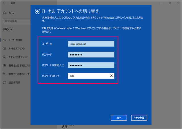The width and height of the screenshot is (182, 129).
Task: Click the ユーザー名 field containing local-account
Action: [91, 44]
